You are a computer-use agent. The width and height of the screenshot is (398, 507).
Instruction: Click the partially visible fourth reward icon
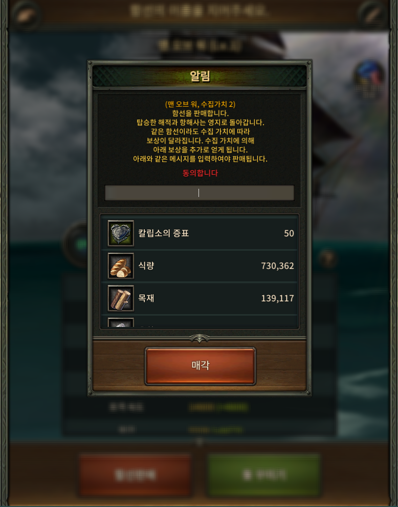pyautogui.click(x=121, y=323)
